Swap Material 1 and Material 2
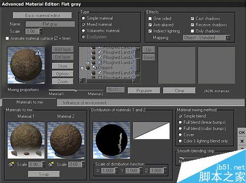This screenshot has height=183, width=246. coord(44,174)
